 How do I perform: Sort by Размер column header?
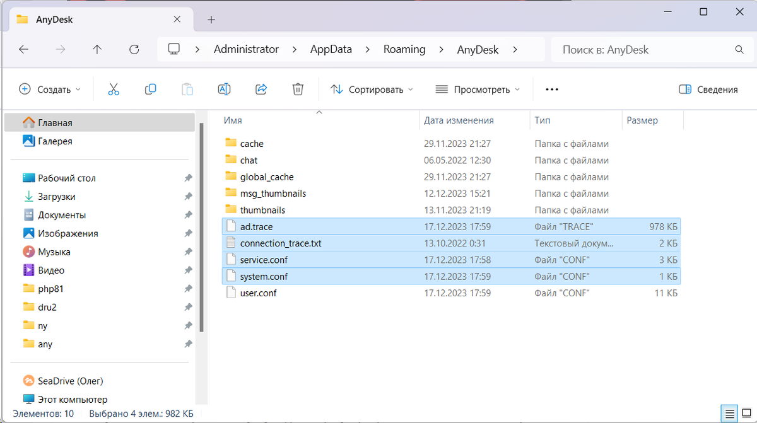652,120
